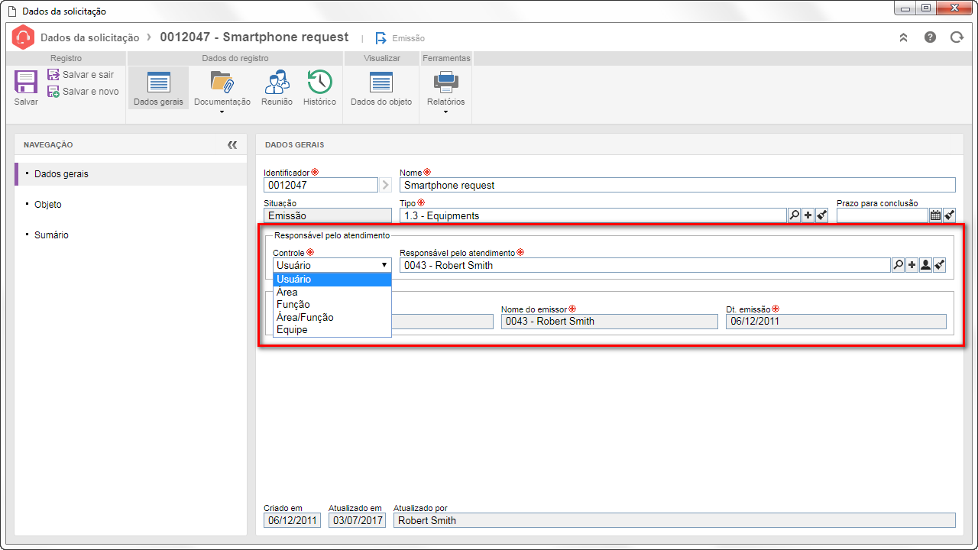
Task: Open the Dados gerais ribbon button
Action: tap(158, 88)
